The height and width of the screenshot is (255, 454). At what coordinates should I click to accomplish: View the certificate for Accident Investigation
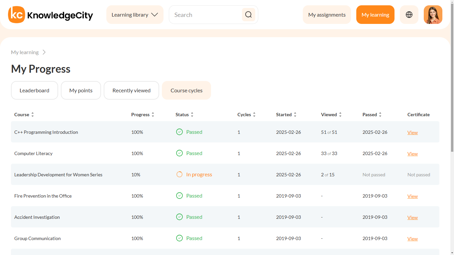tap(412, 217)
